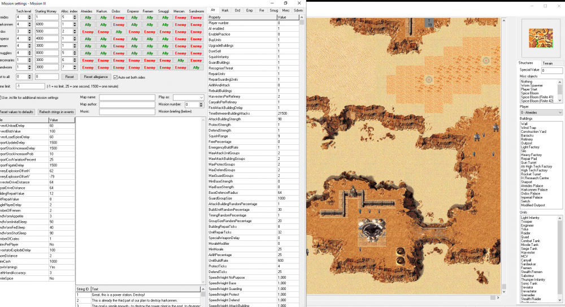This screenshot has width=565, height=307.
Task: Click the upper-right spice bloom on the map
Action: (x=485, y=60)
